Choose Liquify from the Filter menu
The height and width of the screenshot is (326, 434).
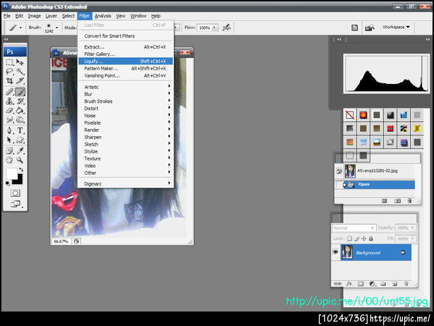click(126, 61)
